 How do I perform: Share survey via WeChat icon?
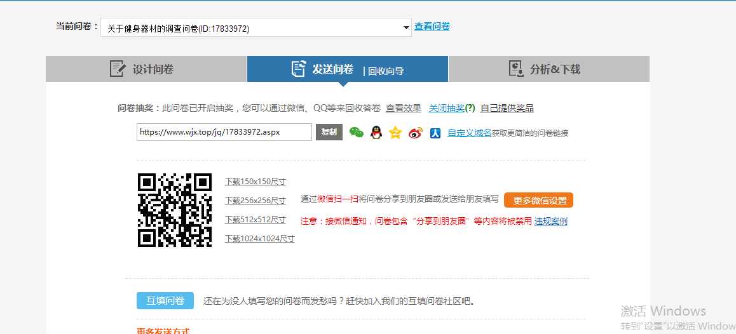[357, 133]
